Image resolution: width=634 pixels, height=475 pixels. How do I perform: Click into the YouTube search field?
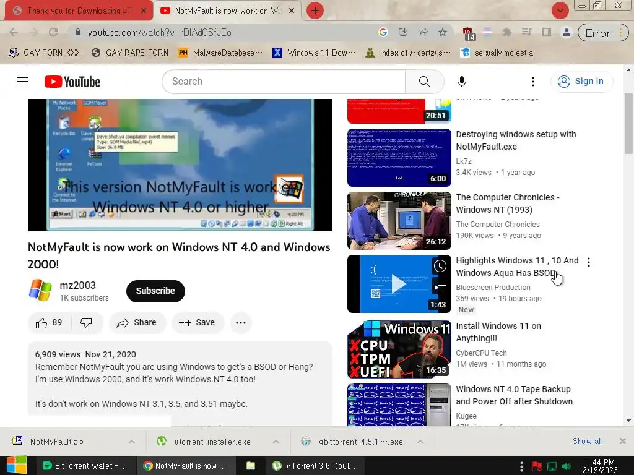click(x=284, y=82)
